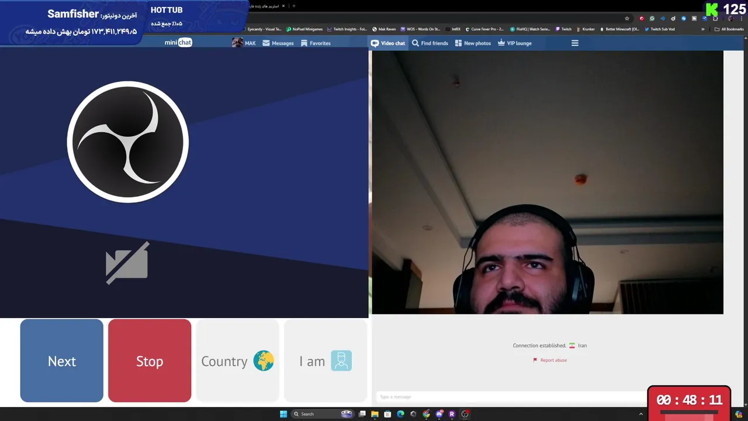The image size is (748, 421).
Task: Open OBS Studio from the taskbar
Action: [465, 414]
